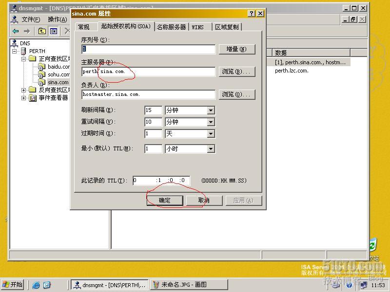This screenshot has width=390, height=292.
Task: Click the 最小(默认) TTL value field
Action: tap(153, 149)
